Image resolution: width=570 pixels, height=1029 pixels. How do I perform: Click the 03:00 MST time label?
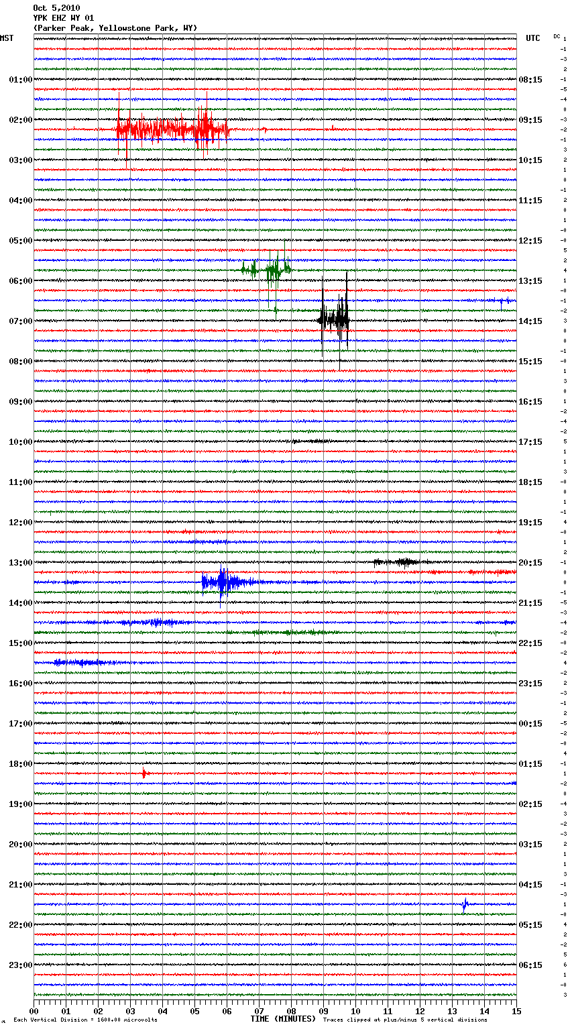coord(21,160)
